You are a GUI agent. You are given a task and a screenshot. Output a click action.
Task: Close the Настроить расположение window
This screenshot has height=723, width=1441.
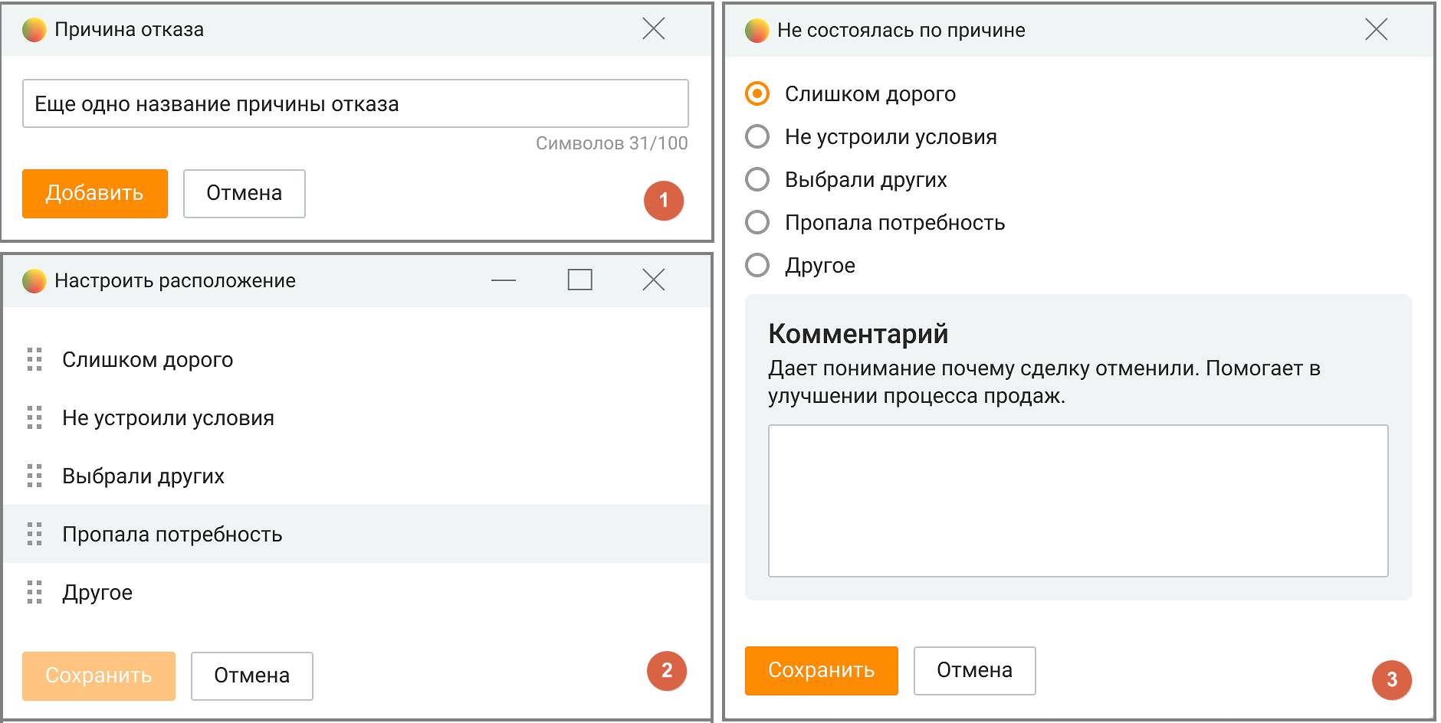654,280
